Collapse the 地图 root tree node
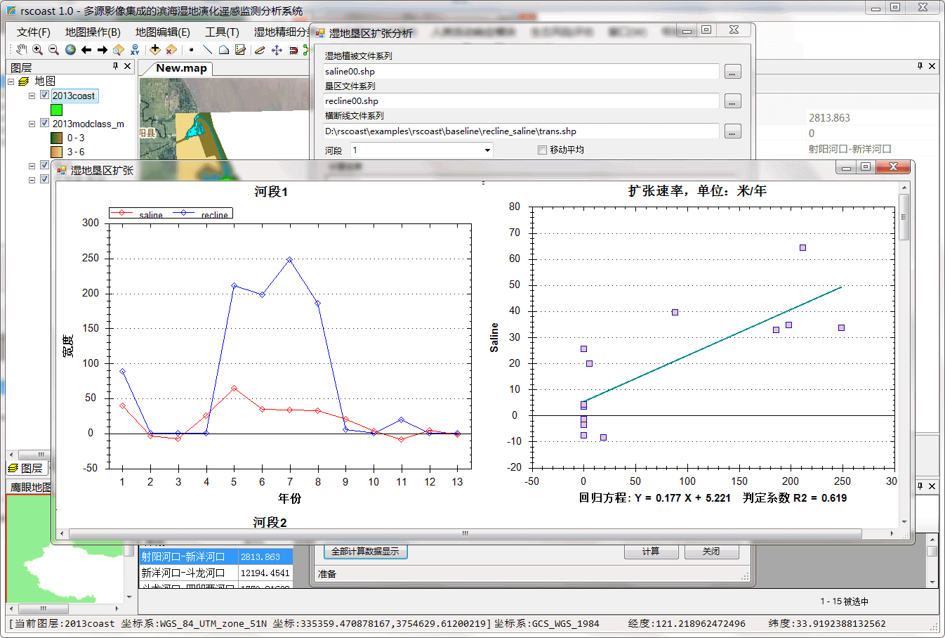 (11, 82)
